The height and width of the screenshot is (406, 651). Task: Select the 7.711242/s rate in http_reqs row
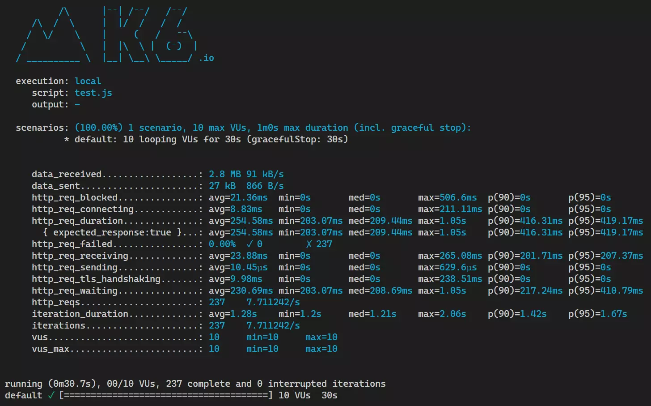click(273, 302)
